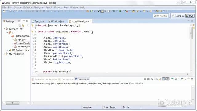Click the Open Type folder icon
This screenshot has width=197, height=111.
[x=133, y=11]
